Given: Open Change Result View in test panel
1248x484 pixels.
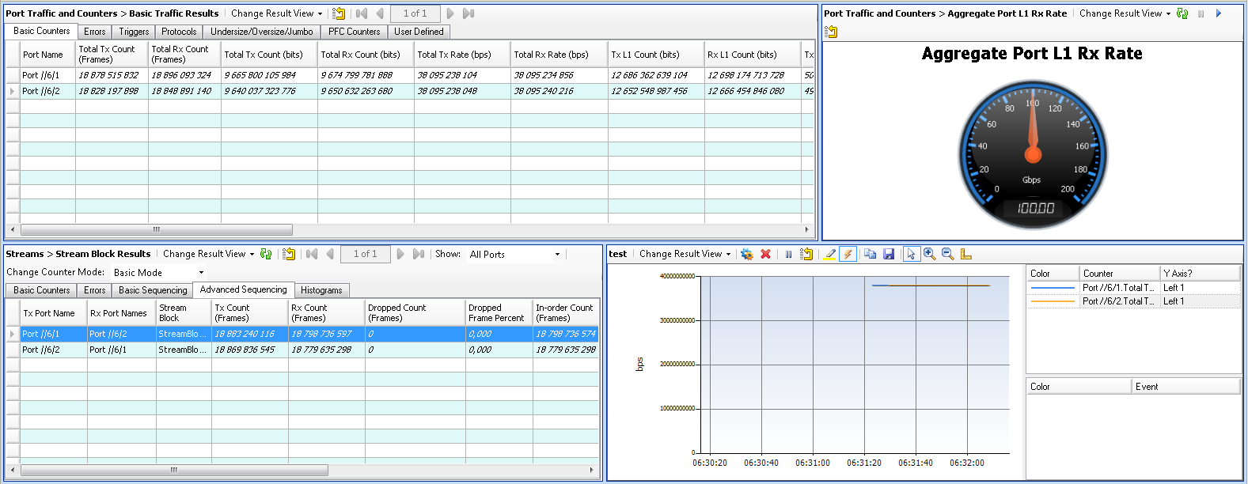Looking at the screenshot, I should pos(685,254).
